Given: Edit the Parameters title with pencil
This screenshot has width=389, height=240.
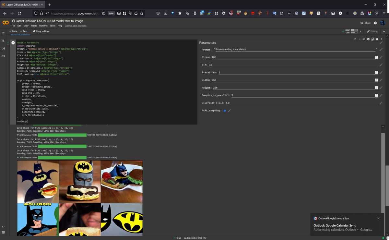Looking at the screenshot, I should pyautogui.click(x=381, y=43).
